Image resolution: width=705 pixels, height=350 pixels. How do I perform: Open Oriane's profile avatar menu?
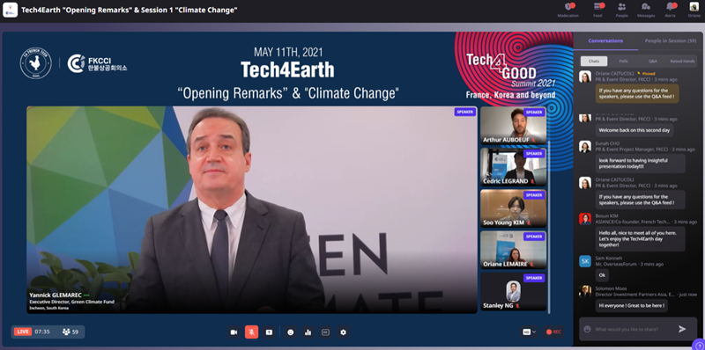click(x=694, y=6)
